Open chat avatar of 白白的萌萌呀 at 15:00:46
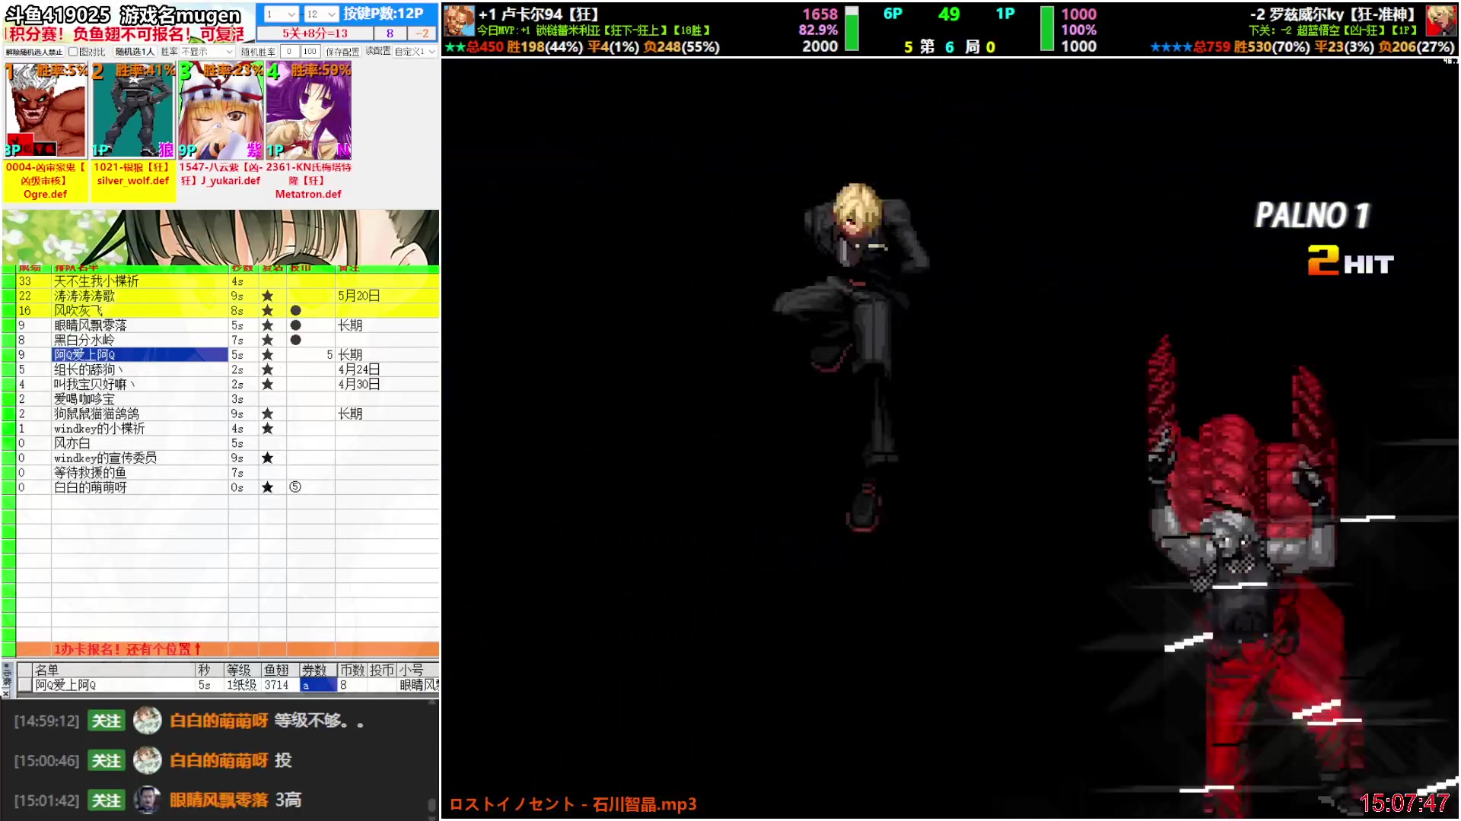Image resolution: width=1461 pixels, height=821 pixels. click(x=147, y=760)
